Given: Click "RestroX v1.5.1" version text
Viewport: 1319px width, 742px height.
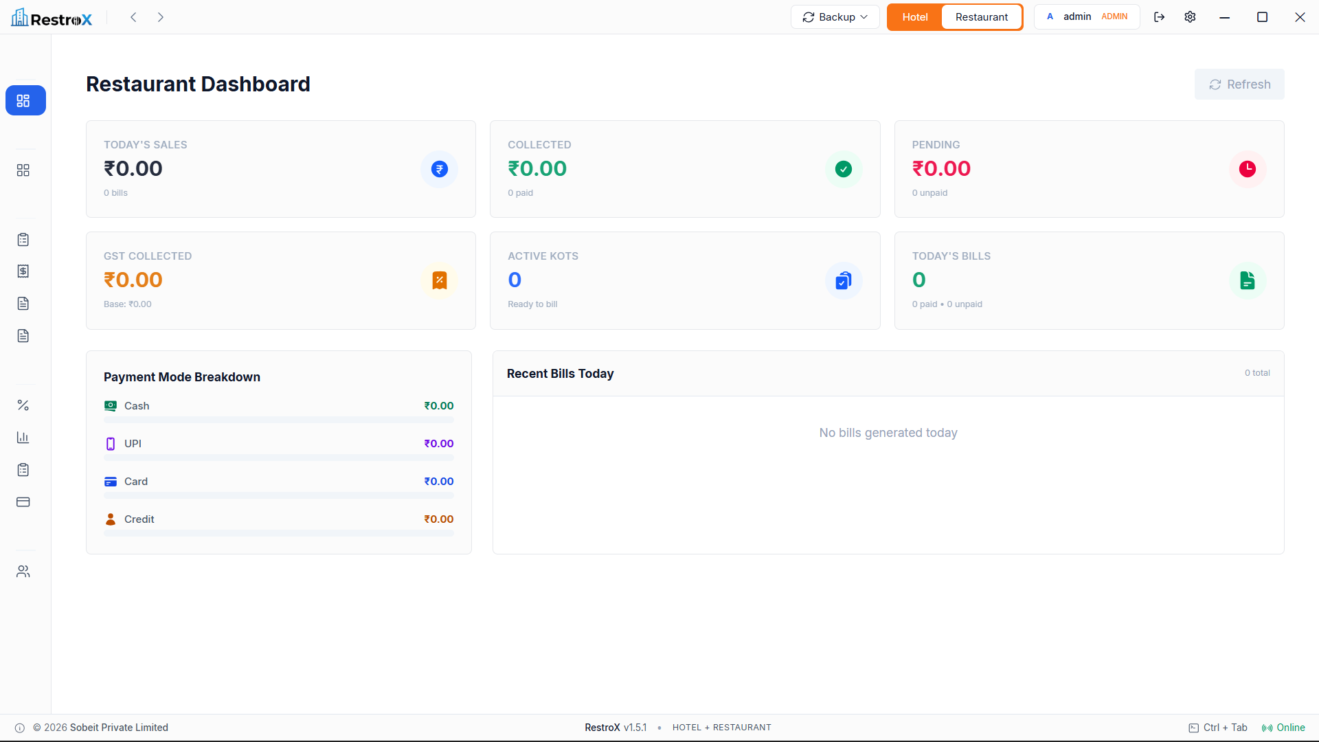Looking at the screenshot, I should pyautogui.click(x=616, y=728).
